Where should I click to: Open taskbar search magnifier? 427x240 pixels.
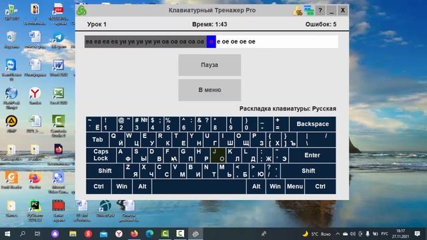(23, 234)
